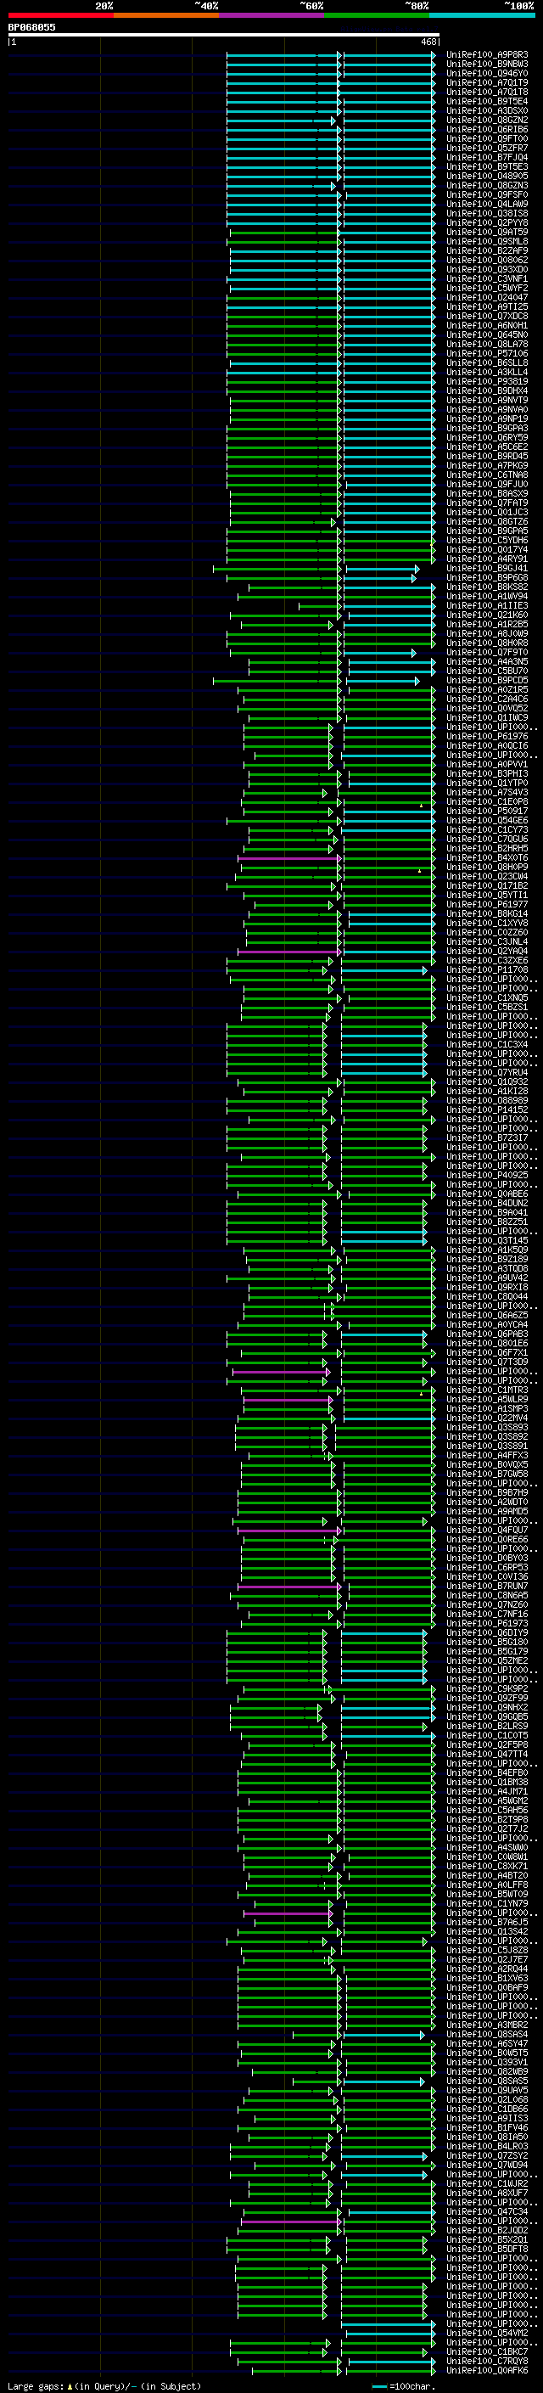
Task: Click label UniRef100_Q0AFK6
Action: 487,2370
